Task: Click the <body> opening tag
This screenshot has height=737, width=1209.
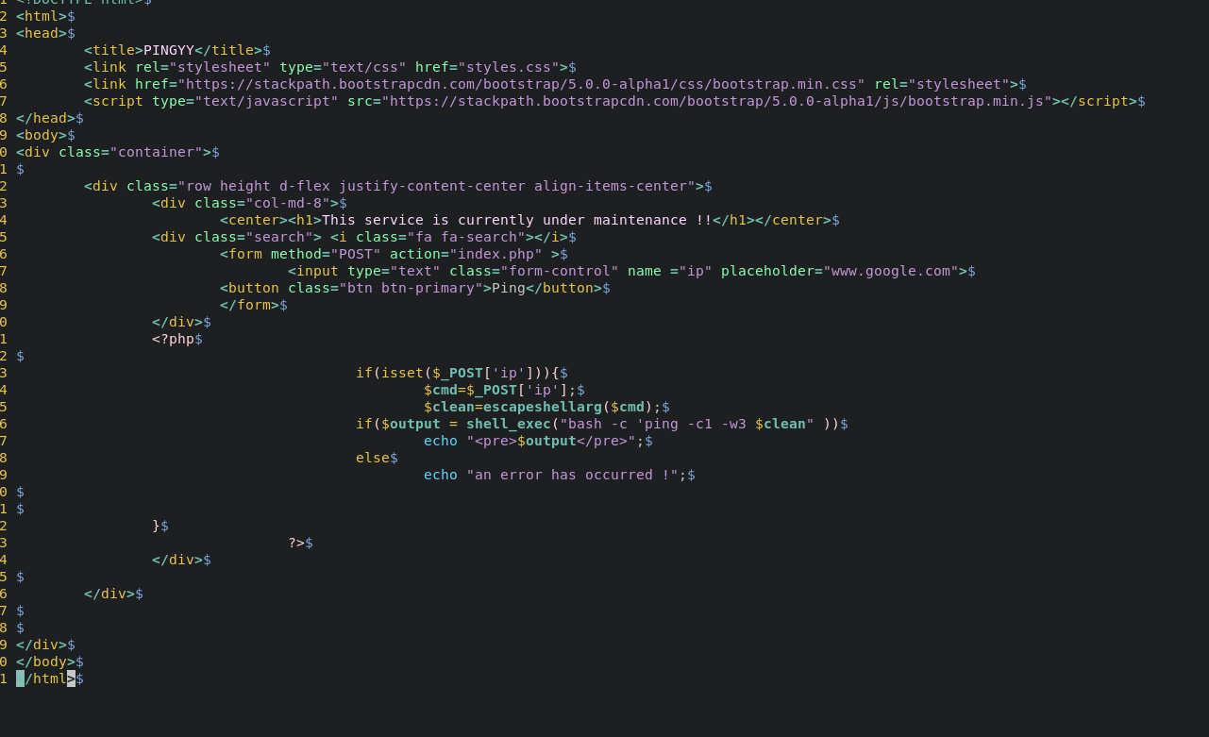Action: click(42, 135)
